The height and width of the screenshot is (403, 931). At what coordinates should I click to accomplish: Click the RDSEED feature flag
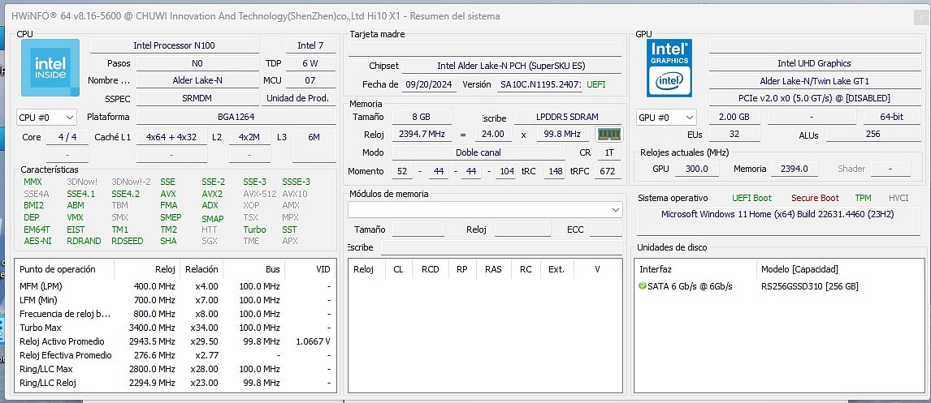pyautogui.click(x=127, y=241)
